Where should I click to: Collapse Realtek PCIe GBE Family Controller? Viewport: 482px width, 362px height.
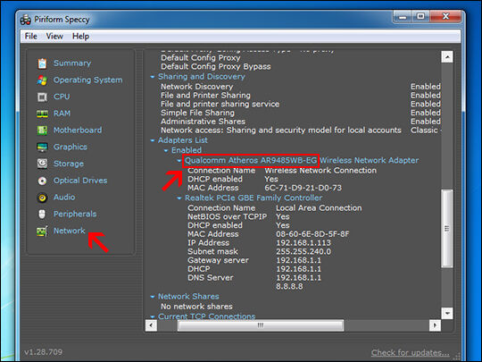[179, 198]
